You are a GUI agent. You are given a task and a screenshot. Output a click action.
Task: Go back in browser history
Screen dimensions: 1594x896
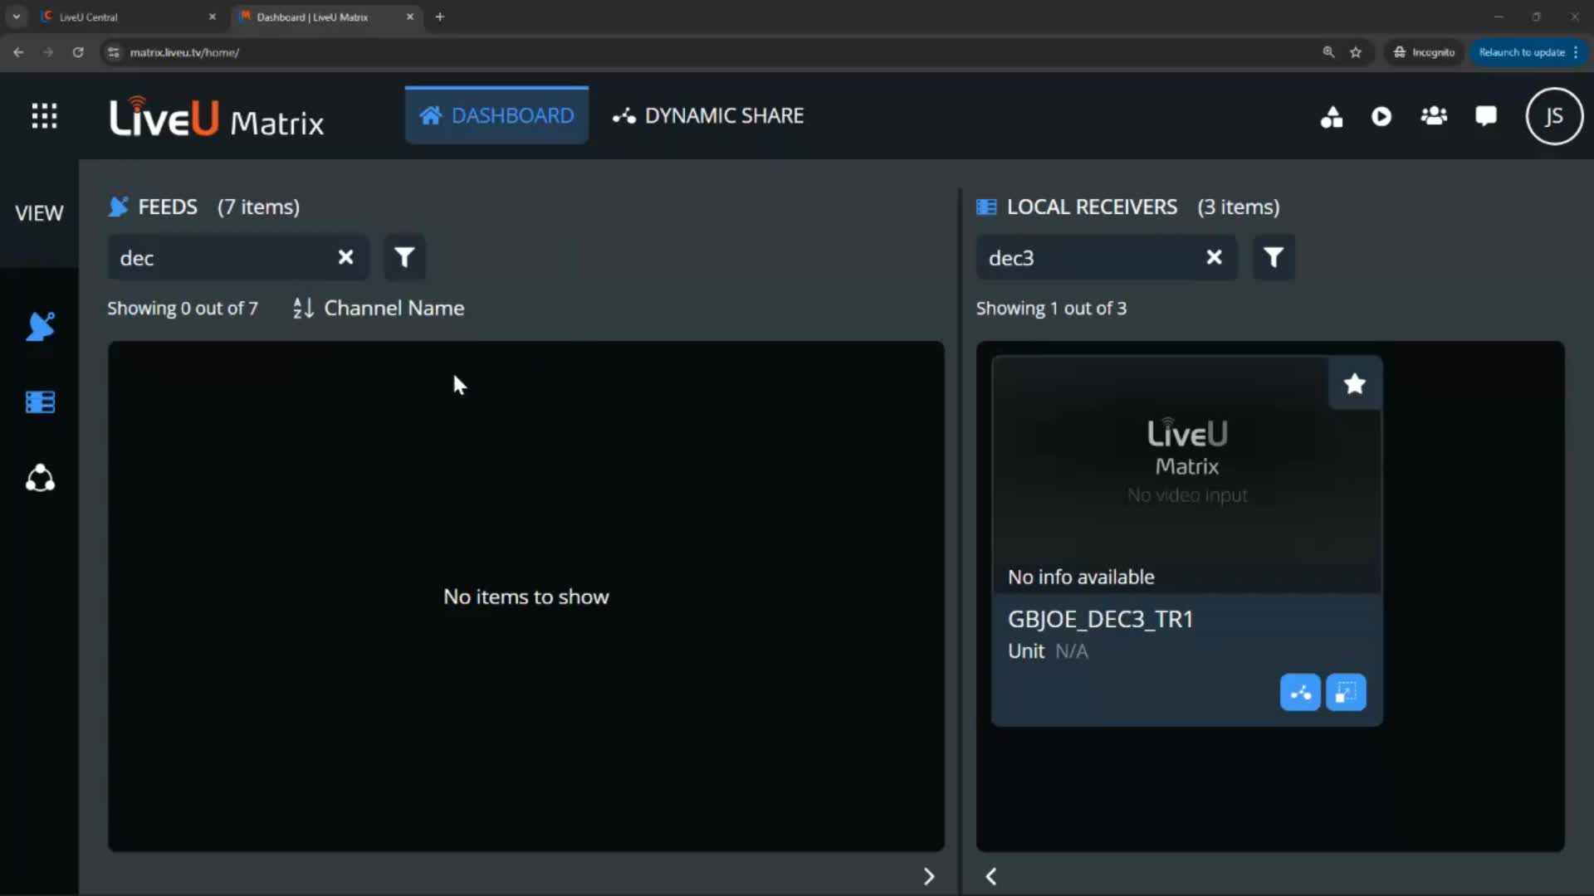coord(18,52)
